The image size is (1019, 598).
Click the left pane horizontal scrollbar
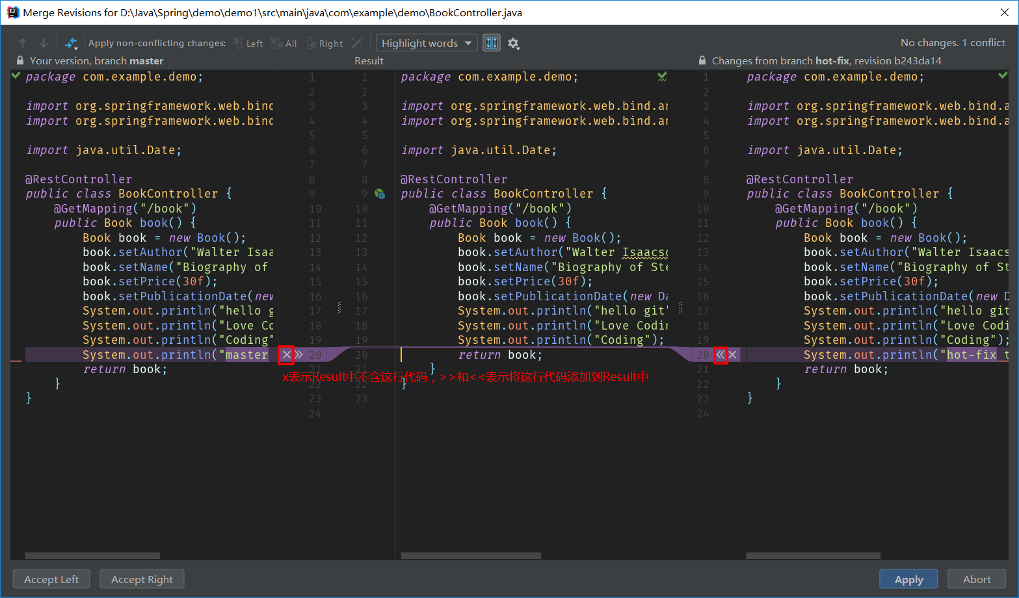92,556
